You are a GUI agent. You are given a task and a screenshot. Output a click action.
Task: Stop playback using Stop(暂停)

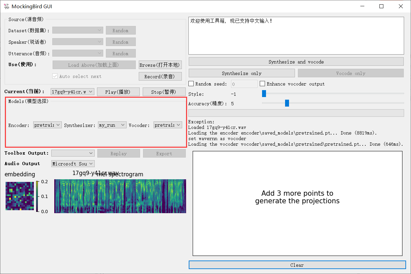164,92
